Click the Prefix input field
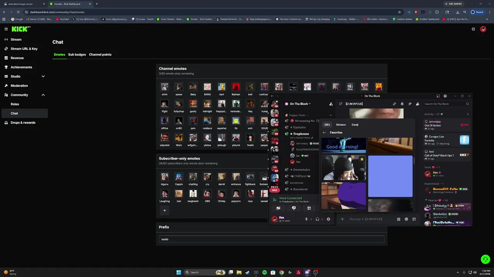 coord(271,239)
